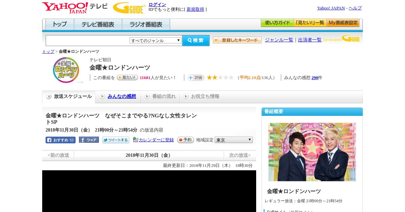Screen dimensions: 405x212
Task: Click the 予約 record button
Action: coord(186,140)
